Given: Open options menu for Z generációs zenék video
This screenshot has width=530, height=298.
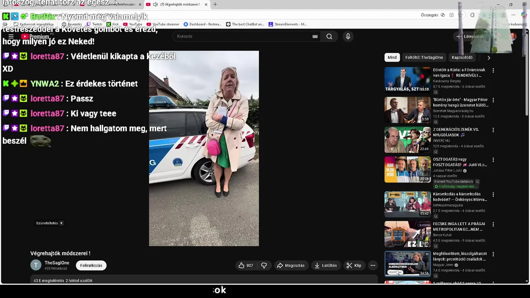Looking at the screenshot, I should click(493, 130).
